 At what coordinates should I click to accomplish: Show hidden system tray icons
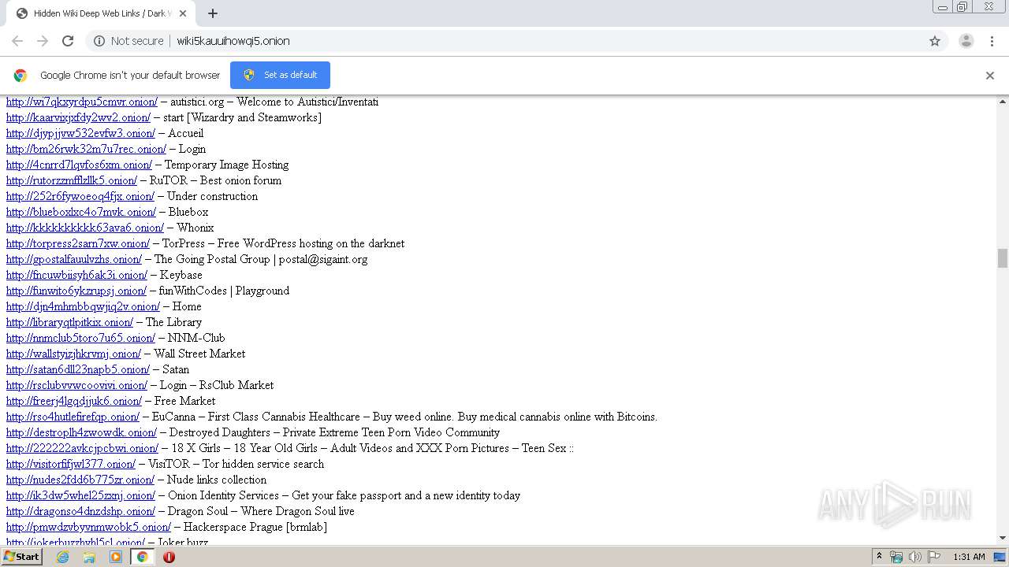point(879,557)
